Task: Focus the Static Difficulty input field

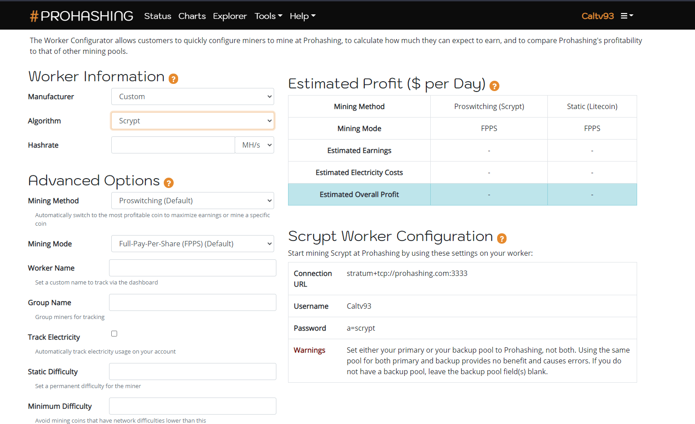Action: [192, 372]
